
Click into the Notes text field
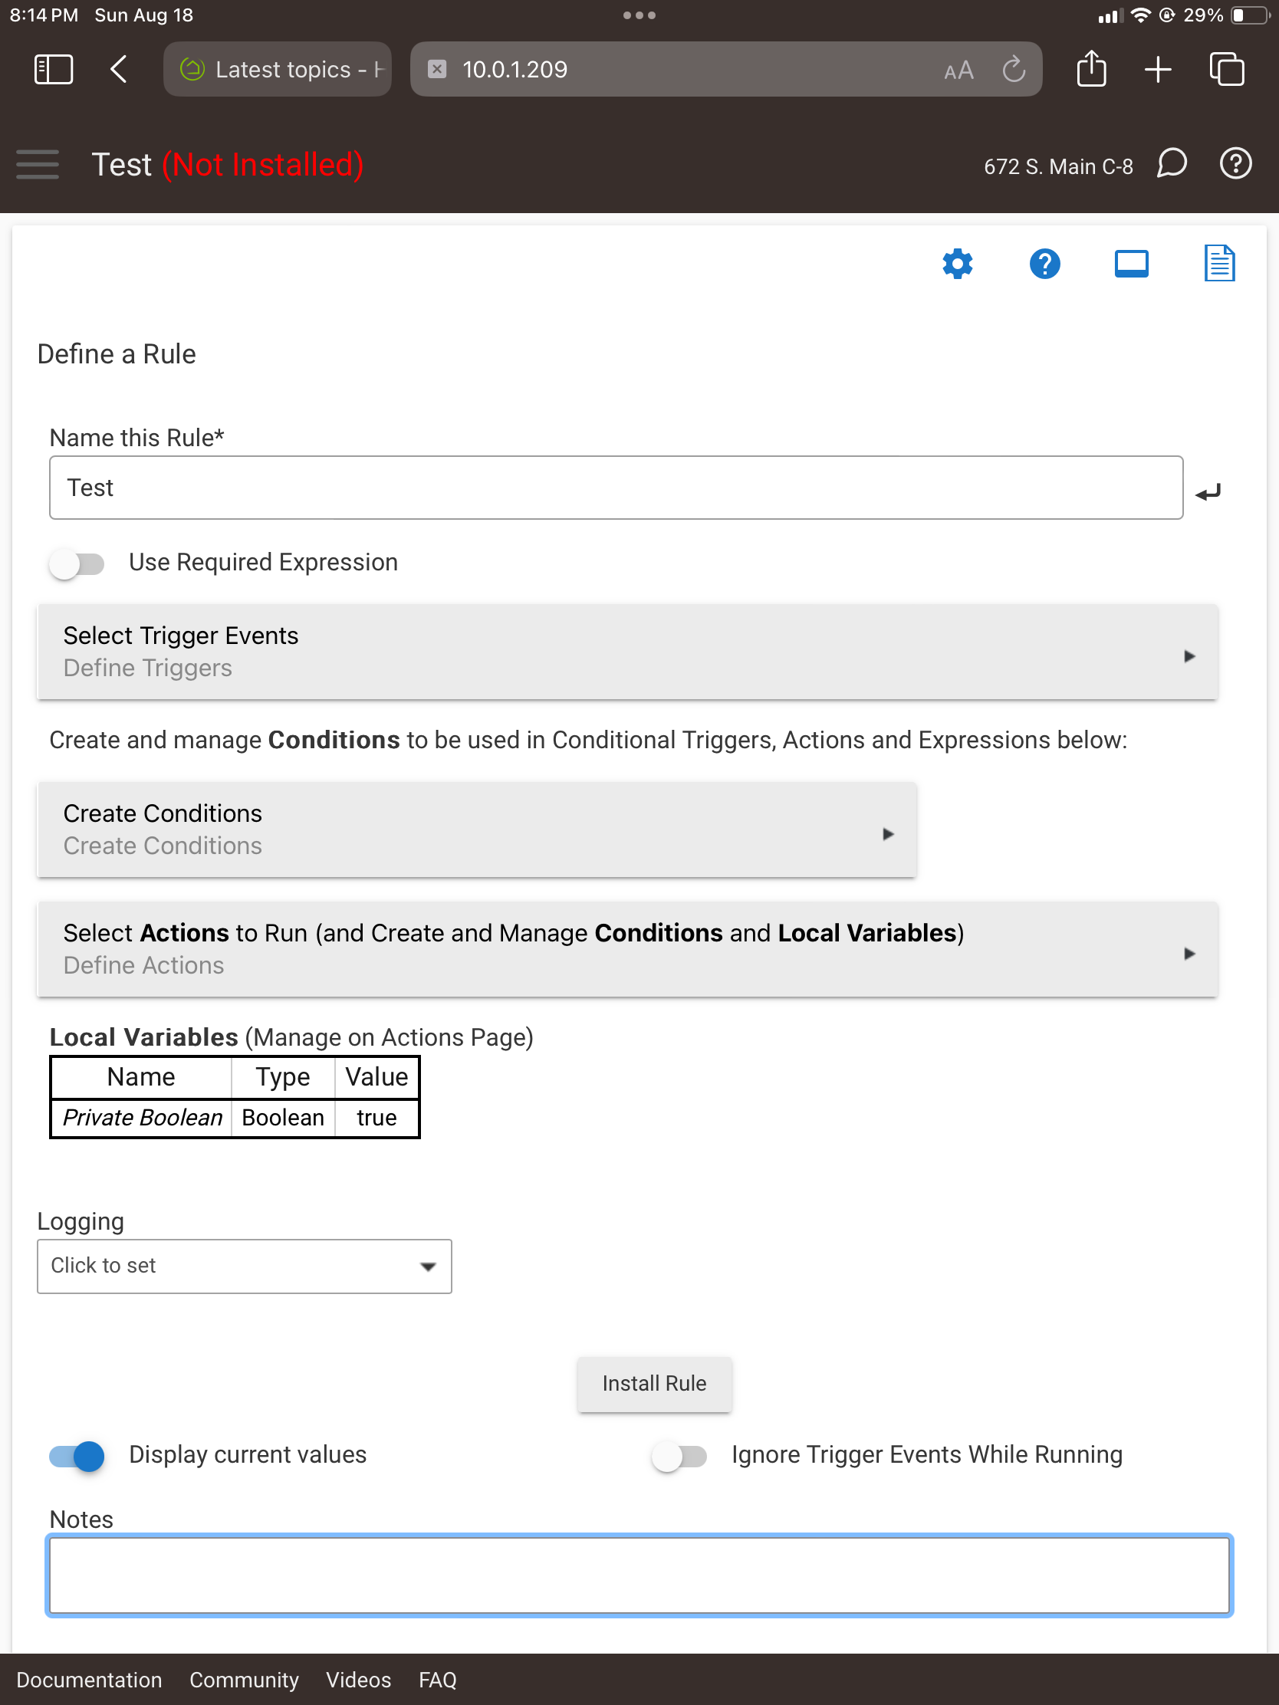point(639,1575)
